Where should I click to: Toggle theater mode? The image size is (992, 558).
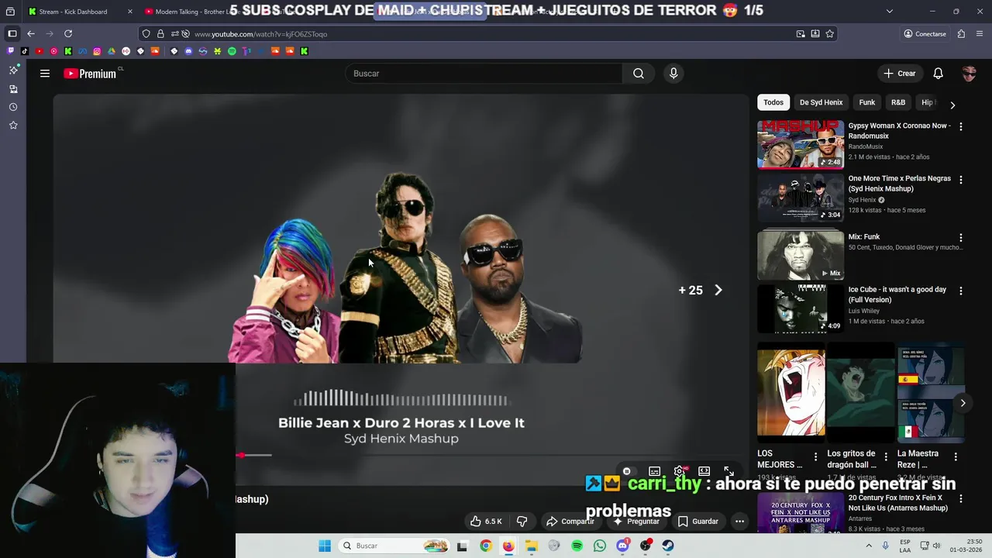[704, 471]
